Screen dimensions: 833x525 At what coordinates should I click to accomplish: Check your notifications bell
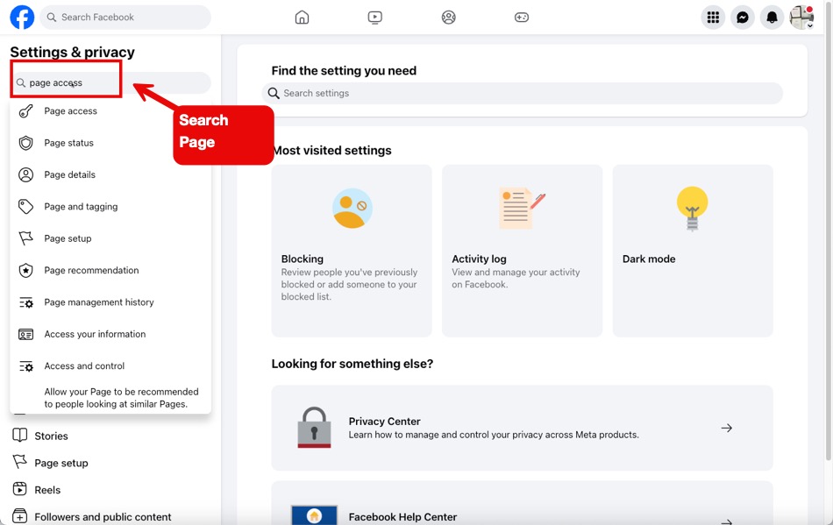coord(772,17)
